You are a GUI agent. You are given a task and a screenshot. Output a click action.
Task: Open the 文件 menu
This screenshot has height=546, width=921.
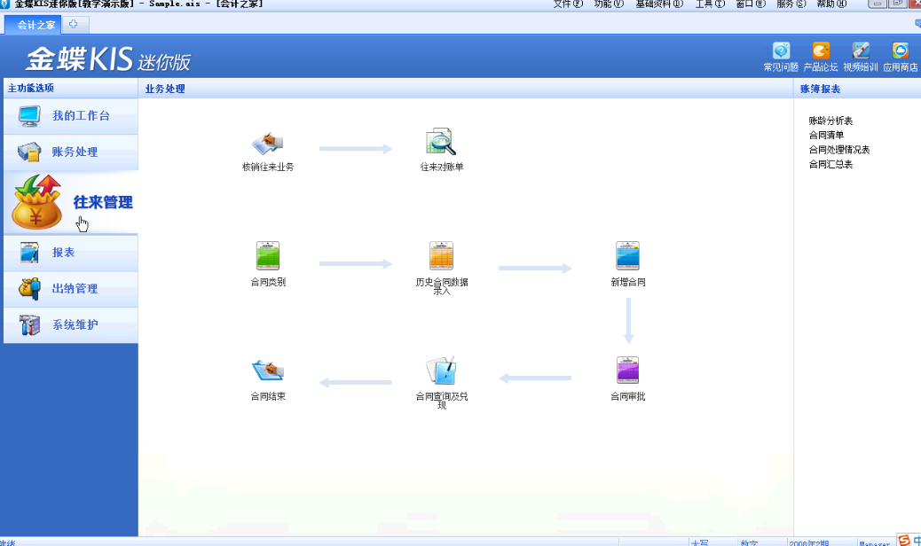568,4
